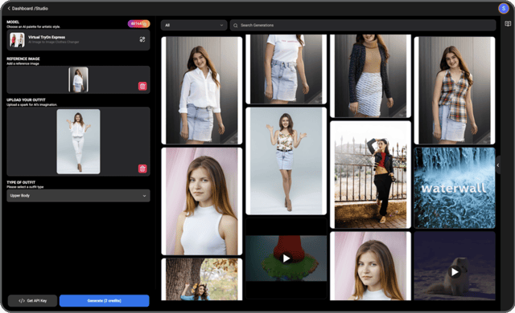The width and height of the screenshot is (515, 313).
Task: Click the REFERENCE IMAGE heading
Action: pos(23,59)
